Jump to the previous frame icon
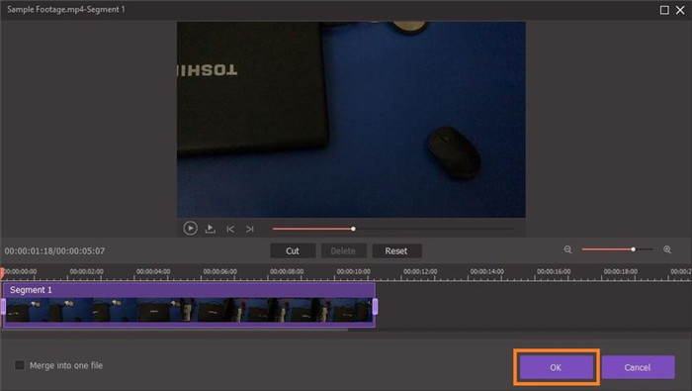 [230, 229]
